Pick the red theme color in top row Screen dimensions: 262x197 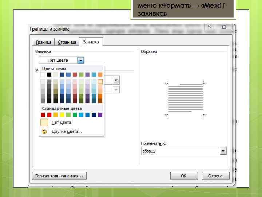75,74
